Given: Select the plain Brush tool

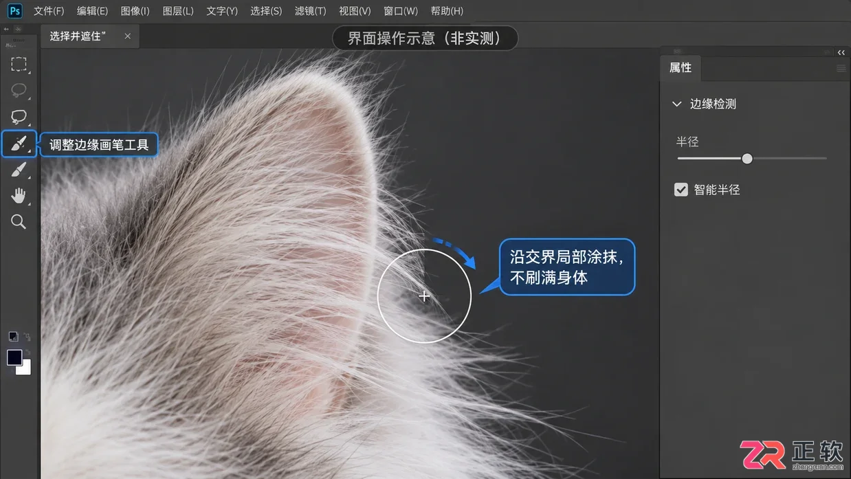Looking at the screenshot, I should [19, 170].
